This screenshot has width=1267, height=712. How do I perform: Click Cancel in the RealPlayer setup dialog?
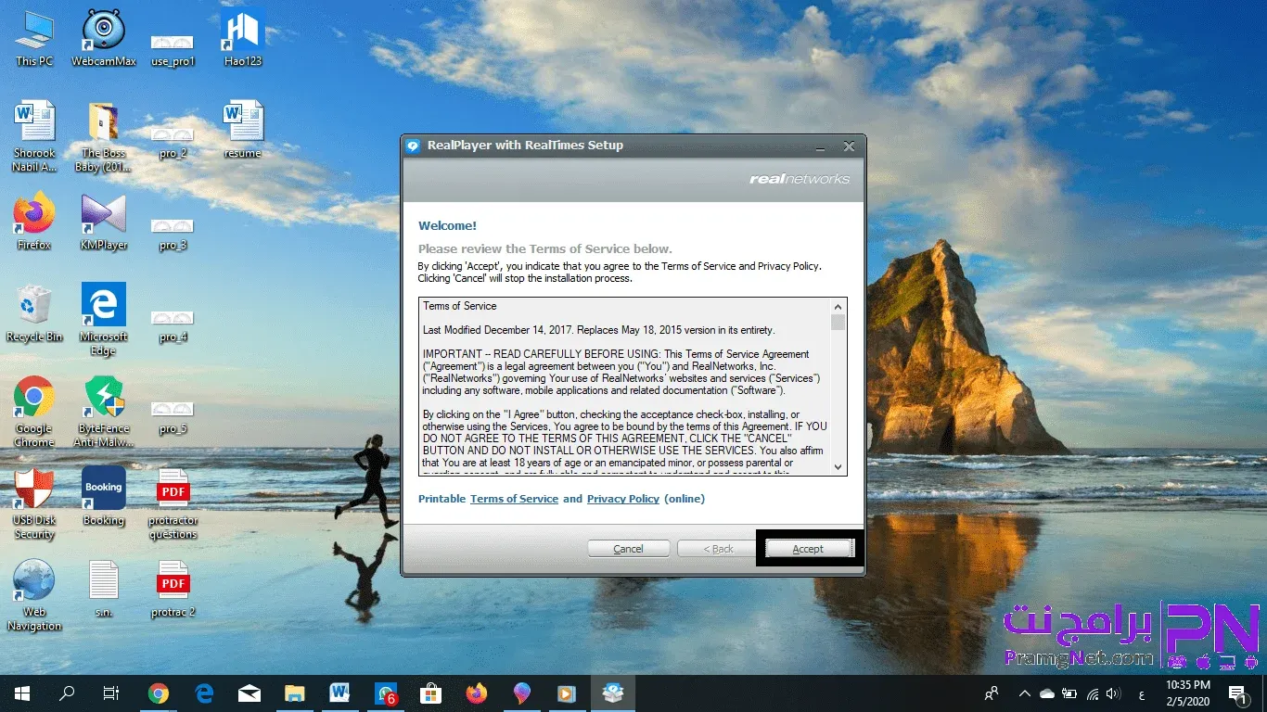[628, 549]
